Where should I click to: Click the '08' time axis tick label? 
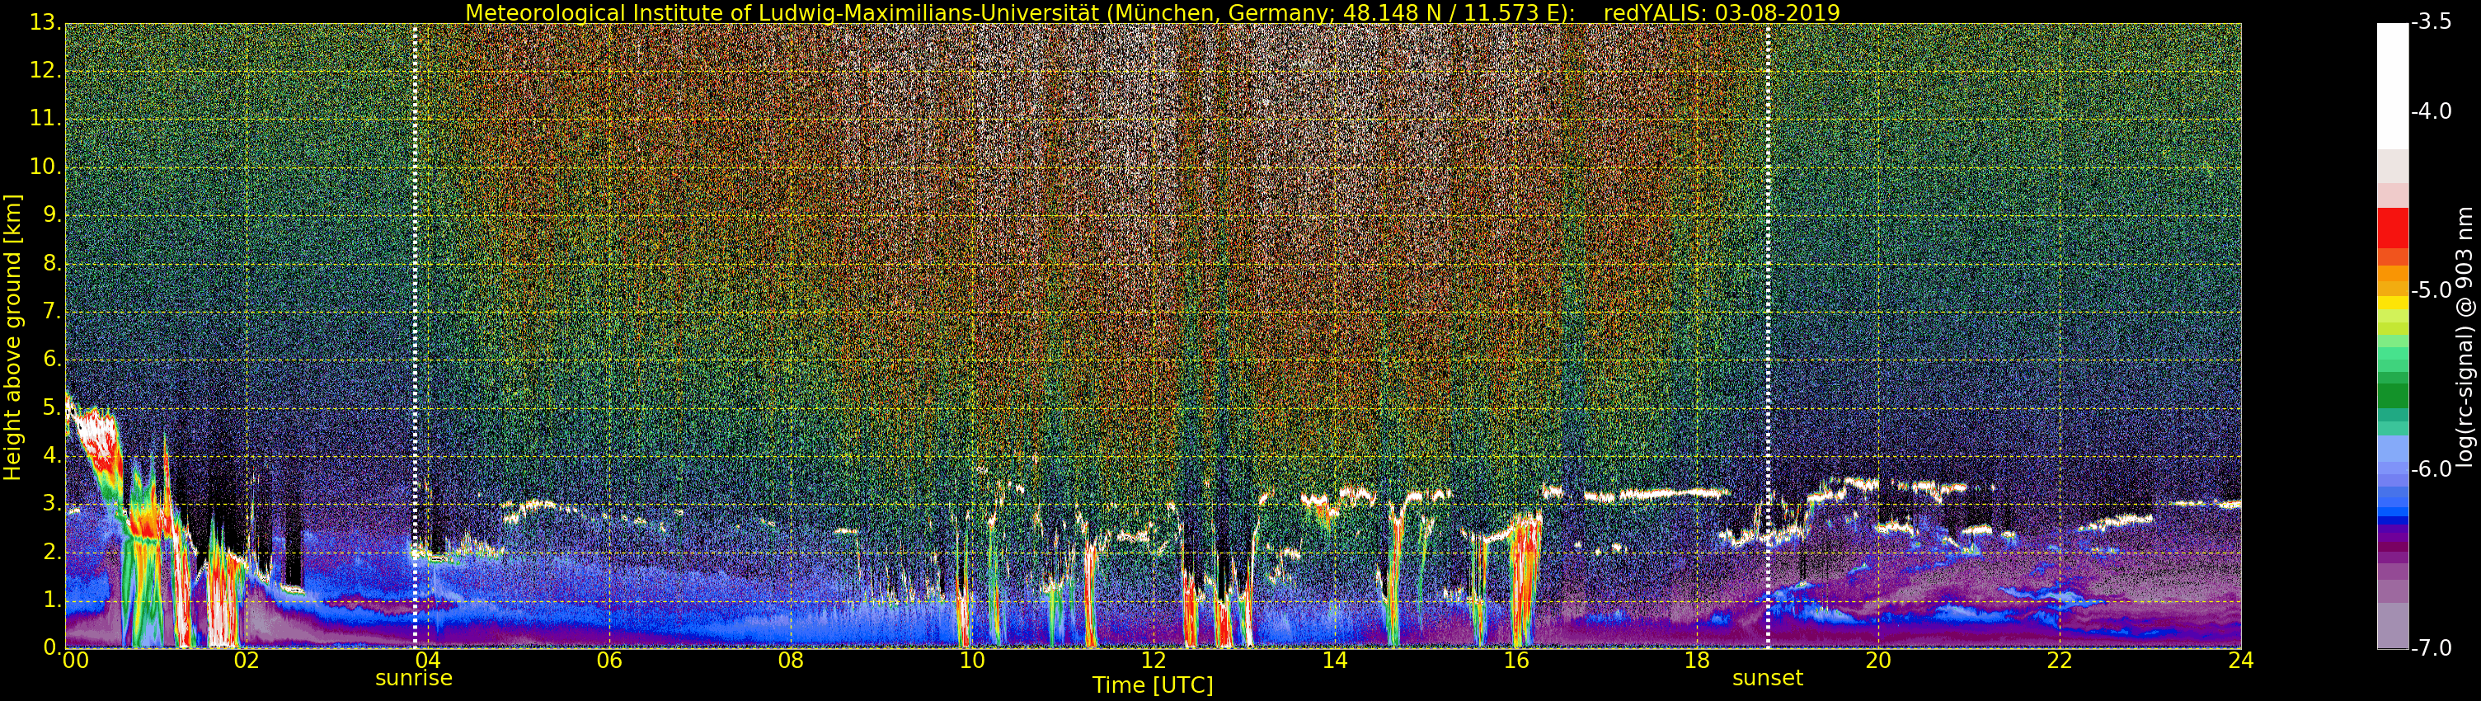coord(791,661)
